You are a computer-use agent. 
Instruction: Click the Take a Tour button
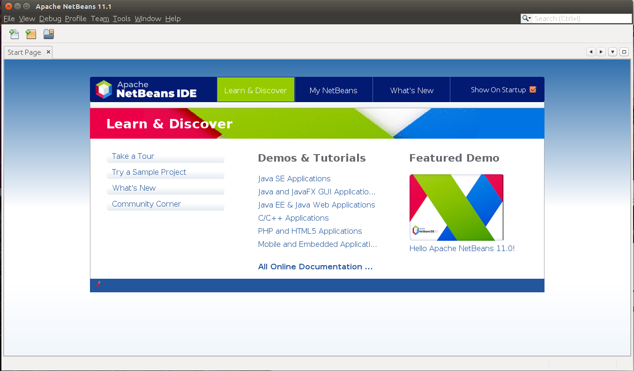[165, 156]
